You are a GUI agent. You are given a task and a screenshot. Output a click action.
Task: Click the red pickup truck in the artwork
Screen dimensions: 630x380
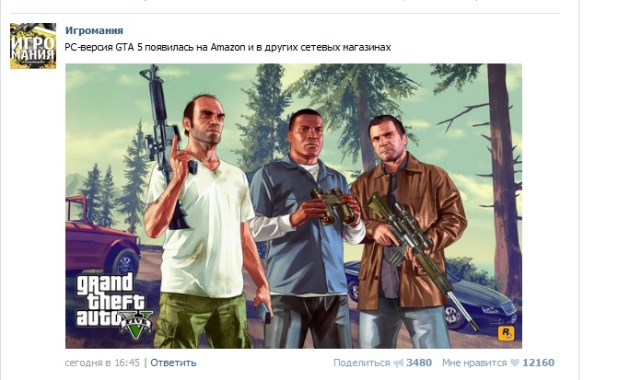102,236
